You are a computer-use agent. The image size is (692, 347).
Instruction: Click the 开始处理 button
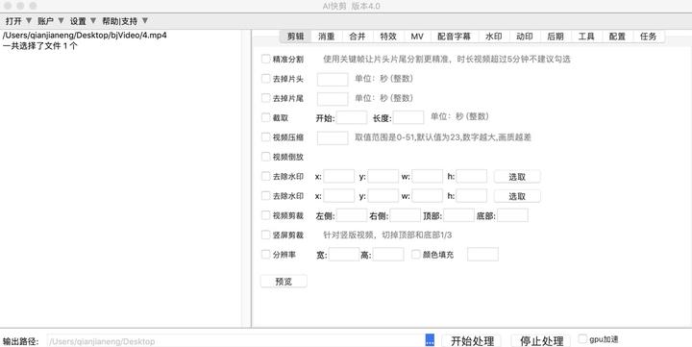pos(472,341)
